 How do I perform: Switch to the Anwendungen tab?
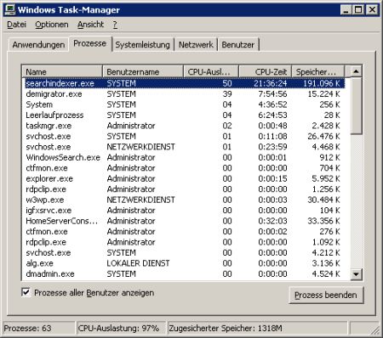click(38, 45)
